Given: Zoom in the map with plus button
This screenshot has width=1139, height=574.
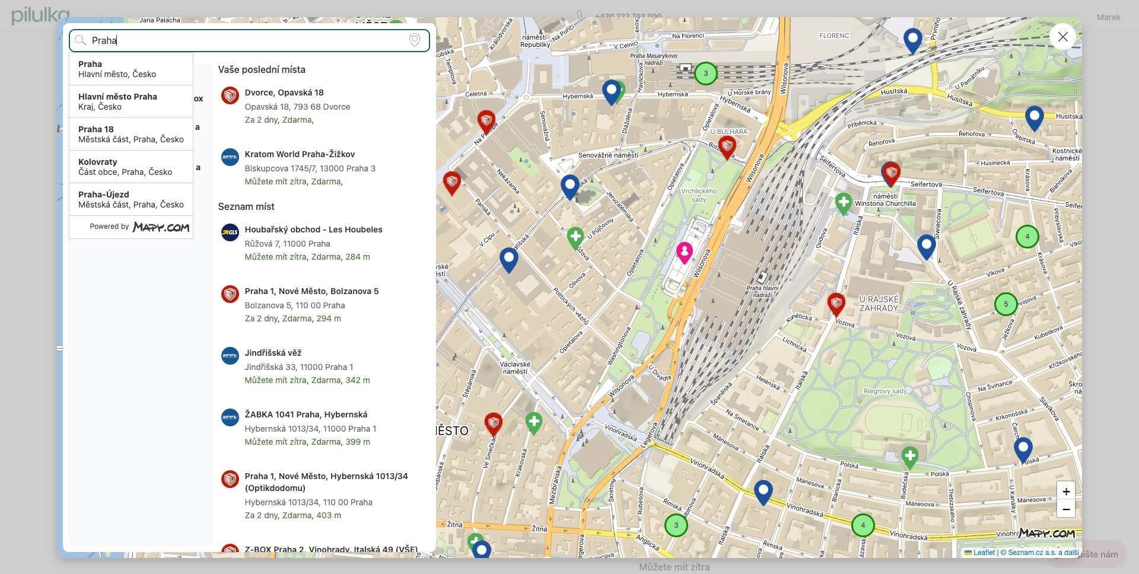Looking at the screenshot, I should pyautogui.click(x=1065, y=491).
